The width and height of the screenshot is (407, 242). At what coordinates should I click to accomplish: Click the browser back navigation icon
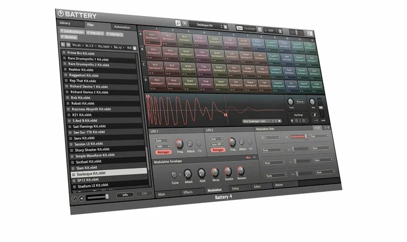click(x=68, y=45)
